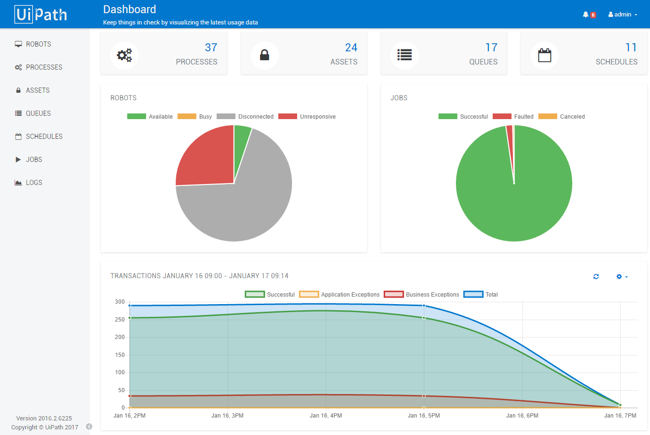Open Robots in the sidebar

(x=38, y=44)
